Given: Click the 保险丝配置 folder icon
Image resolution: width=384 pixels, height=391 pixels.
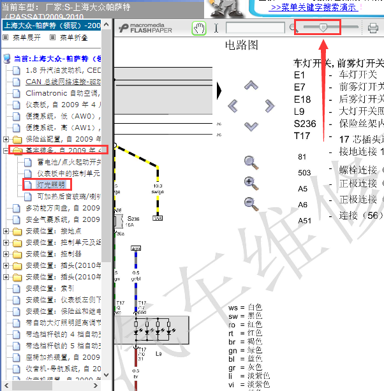Looking at the screenshot, I should pyautogui.click(x=17, y=140).
